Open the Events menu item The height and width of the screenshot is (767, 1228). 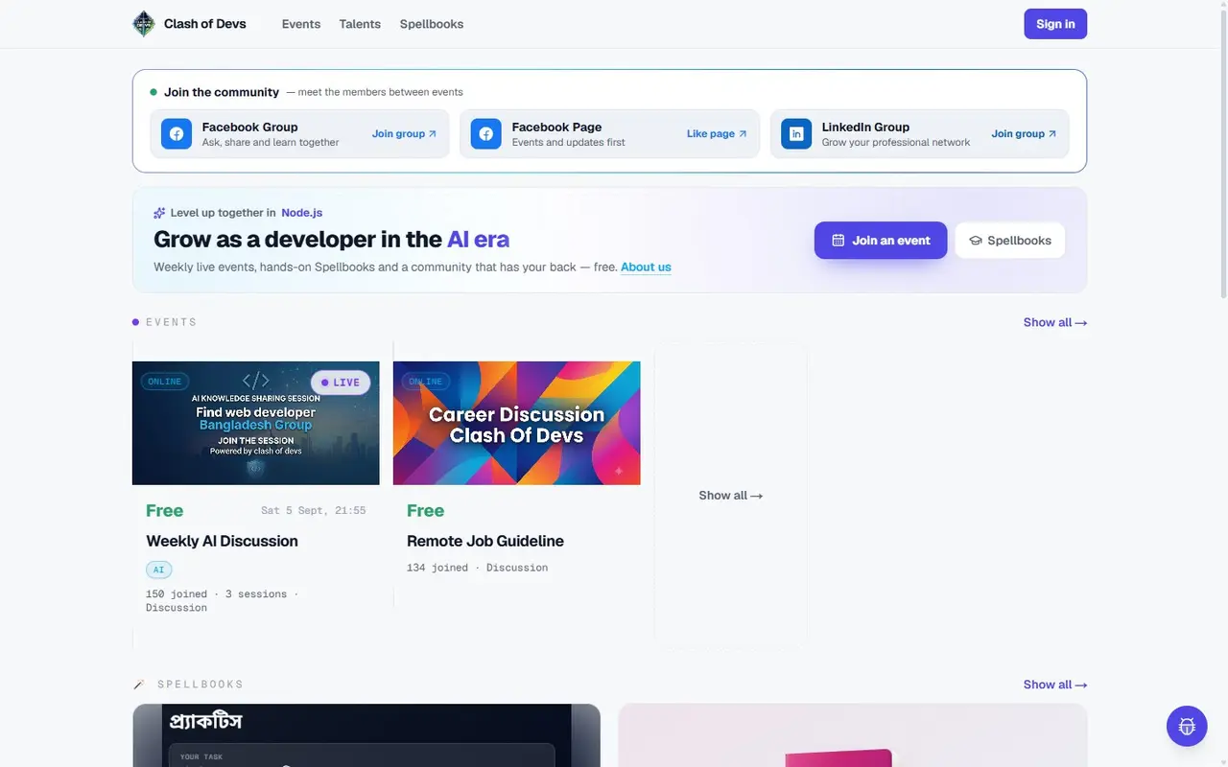pyautogui.click(x=301, y=24)
